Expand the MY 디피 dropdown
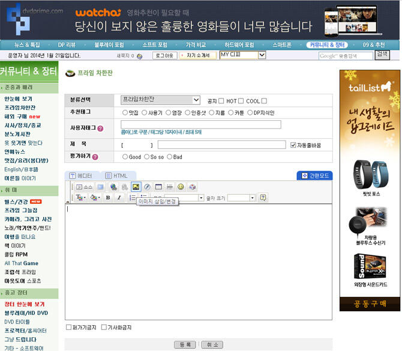The height and width of the screenshot is (351, 402). click(242, 55)
